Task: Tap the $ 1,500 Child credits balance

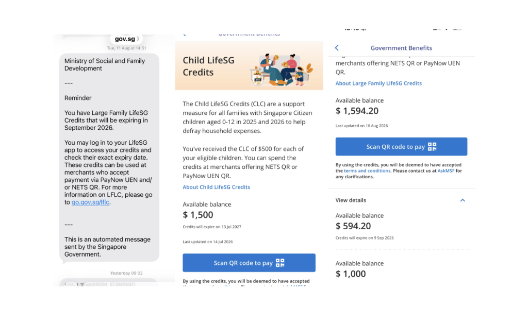Action: coord(197,215)
